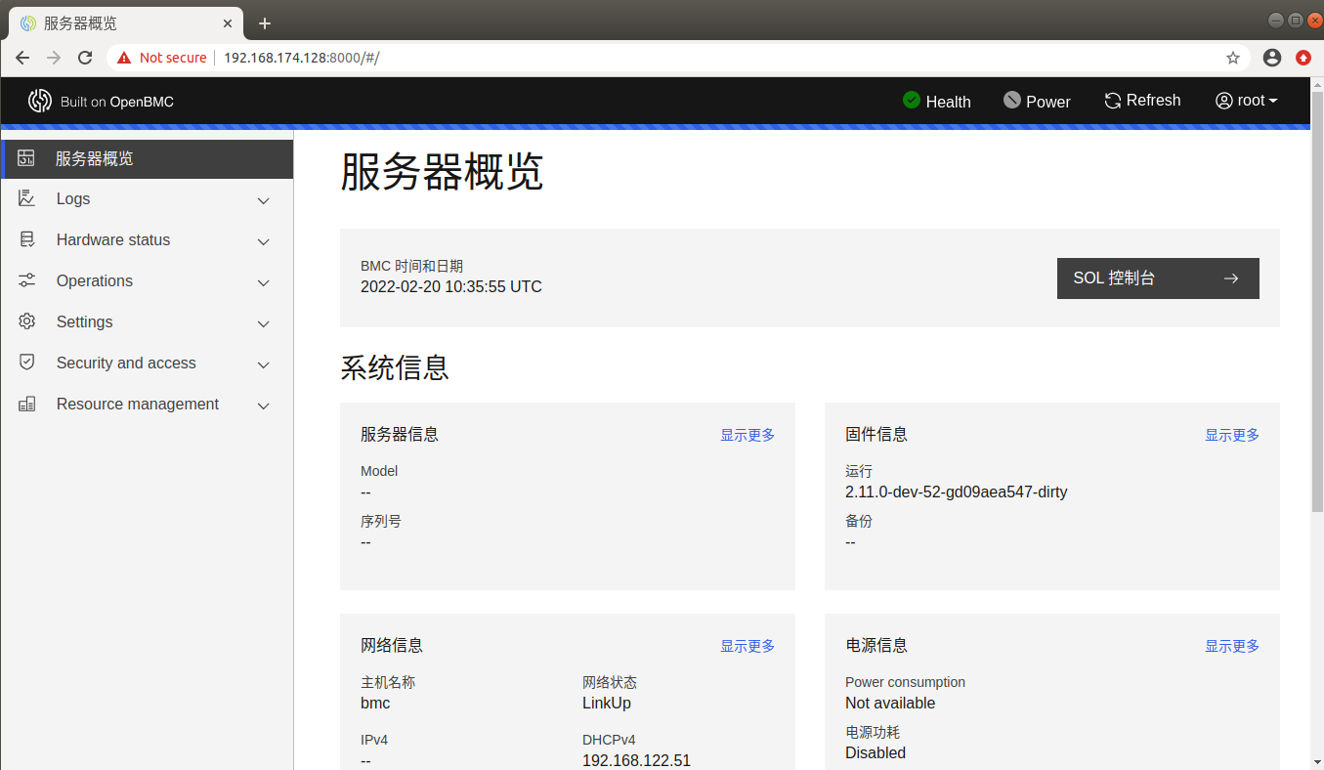Click the root account avatar icon
The image size is (1324, 770).
[x=1222, y=101]
